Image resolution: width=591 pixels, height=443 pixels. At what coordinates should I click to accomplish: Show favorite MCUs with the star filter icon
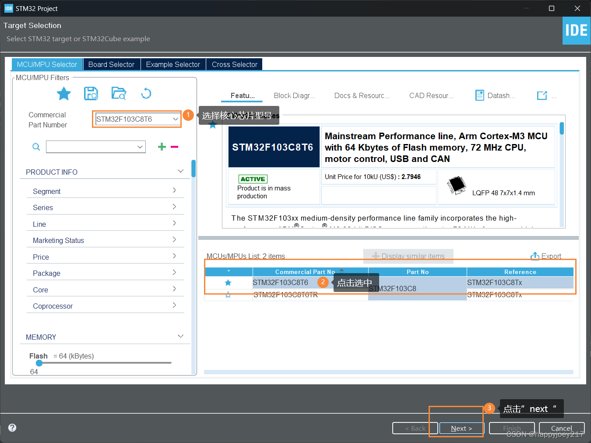[x=64, y=93]
